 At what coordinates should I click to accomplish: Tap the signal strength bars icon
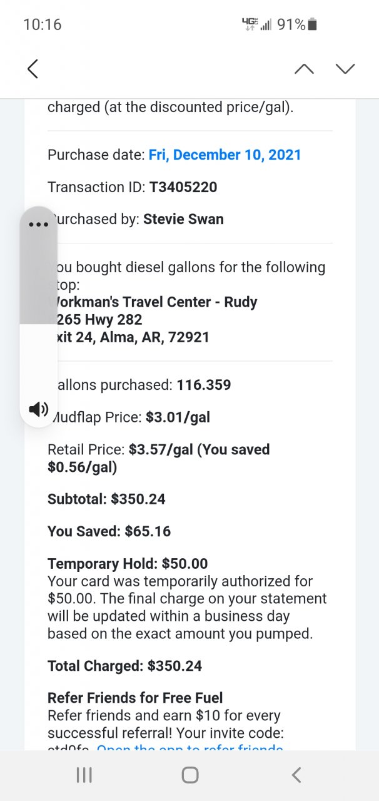click(266, 25)
